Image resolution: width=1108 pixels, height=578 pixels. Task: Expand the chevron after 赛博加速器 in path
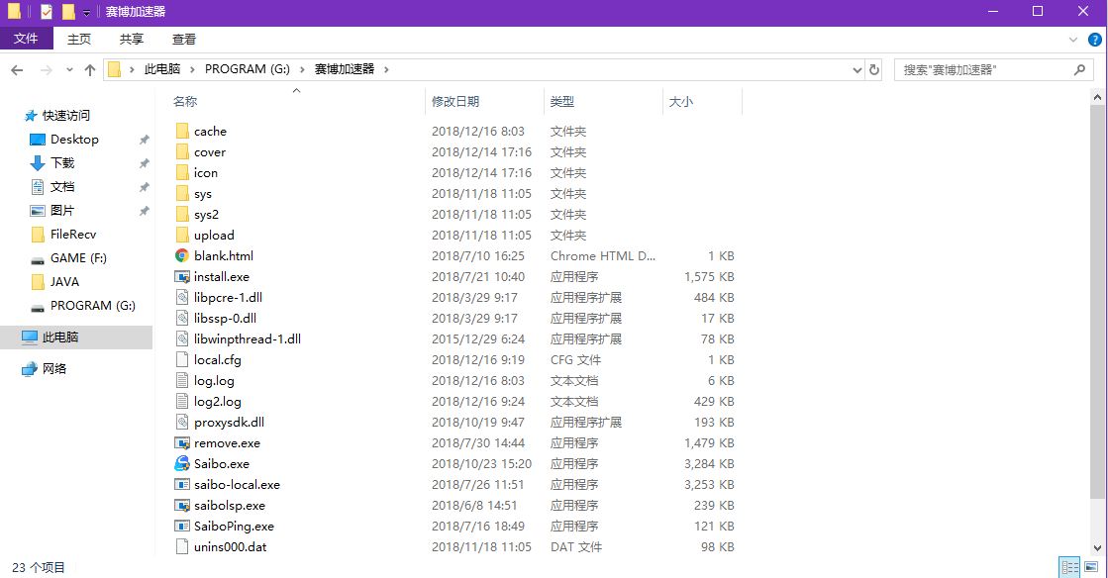pyautogui.click(x=386, y=69)
